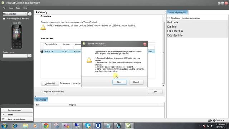229x129 pixels.
Task: Click the status bar device icon left of Offline
Action: (209, 120)
